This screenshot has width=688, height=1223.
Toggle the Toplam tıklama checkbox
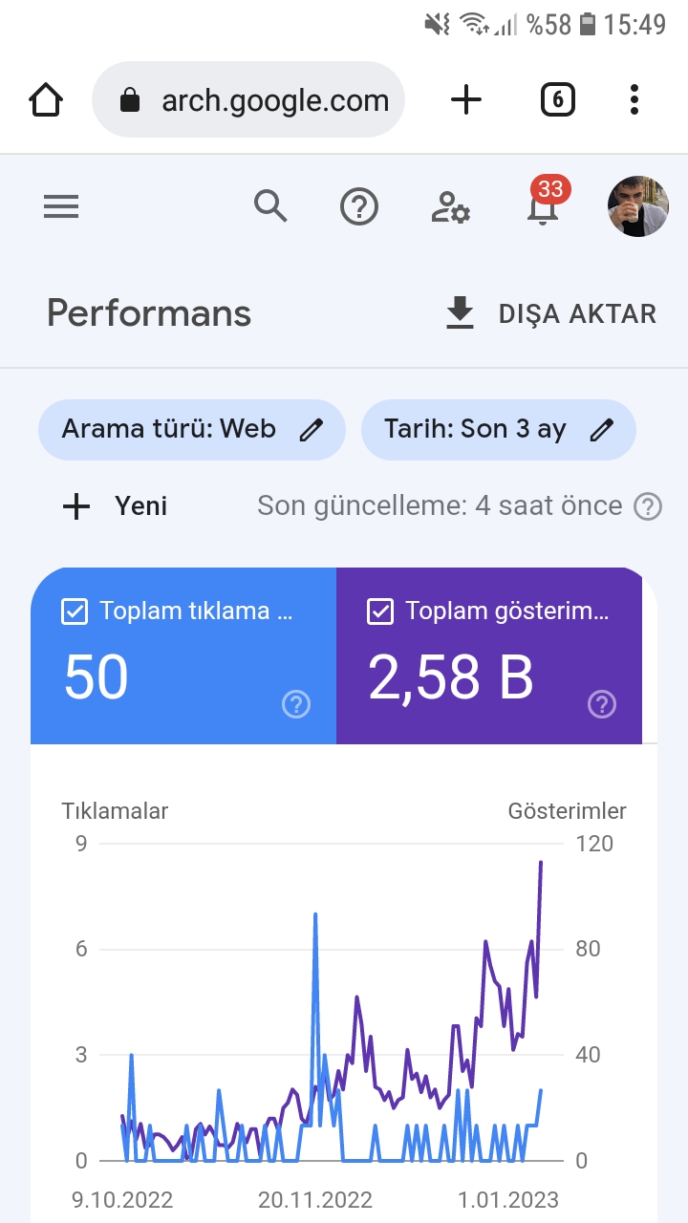pos(75,611)
